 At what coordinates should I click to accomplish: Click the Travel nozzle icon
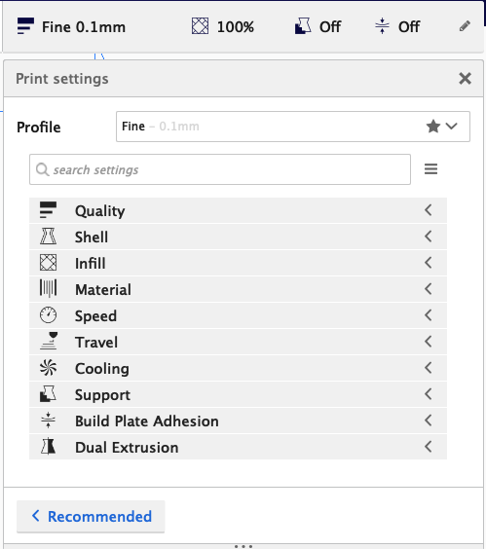tap(48, 342)
